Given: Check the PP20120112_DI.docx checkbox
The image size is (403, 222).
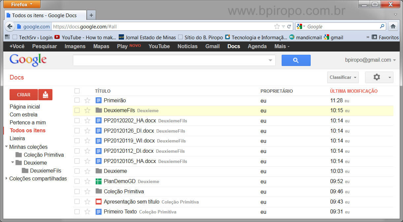Looking at the screenshot, I should [77, 151].
